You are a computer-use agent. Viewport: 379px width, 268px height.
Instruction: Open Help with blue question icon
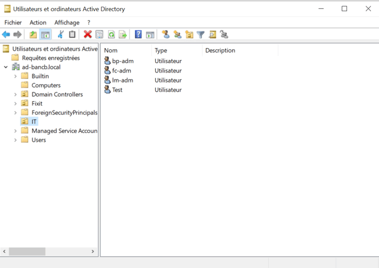[138, 34]
